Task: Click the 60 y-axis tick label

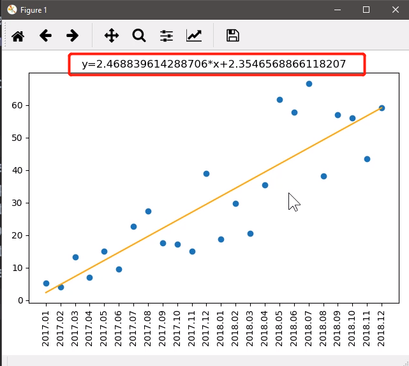Action: pyautogui.click(x=17, y=105)
